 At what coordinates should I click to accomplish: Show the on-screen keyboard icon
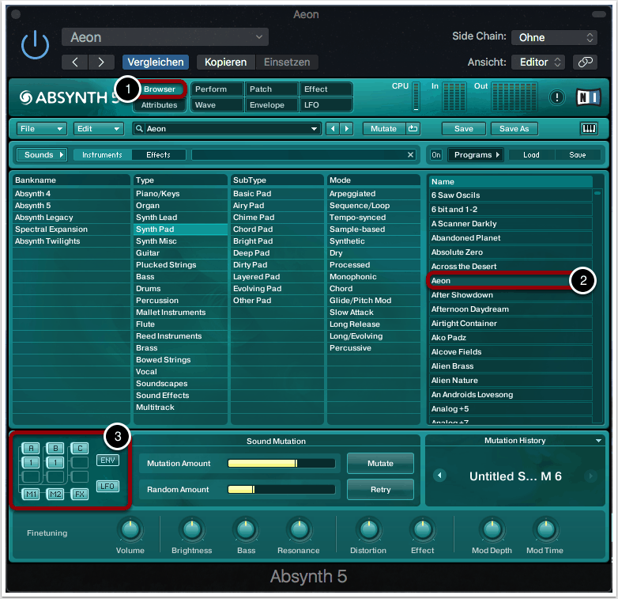pyautogui.click(x=589, y=129)
